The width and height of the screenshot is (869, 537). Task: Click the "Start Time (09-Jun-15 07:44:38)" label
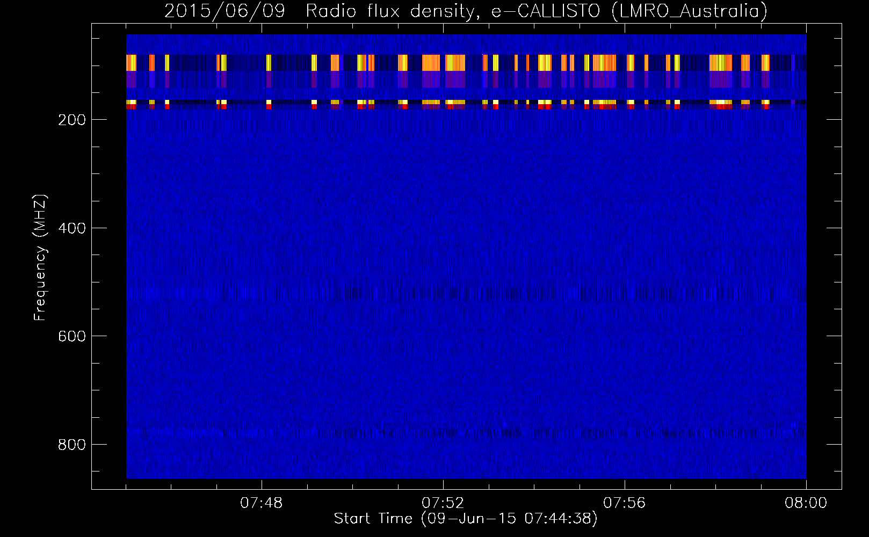pos(466,519)
